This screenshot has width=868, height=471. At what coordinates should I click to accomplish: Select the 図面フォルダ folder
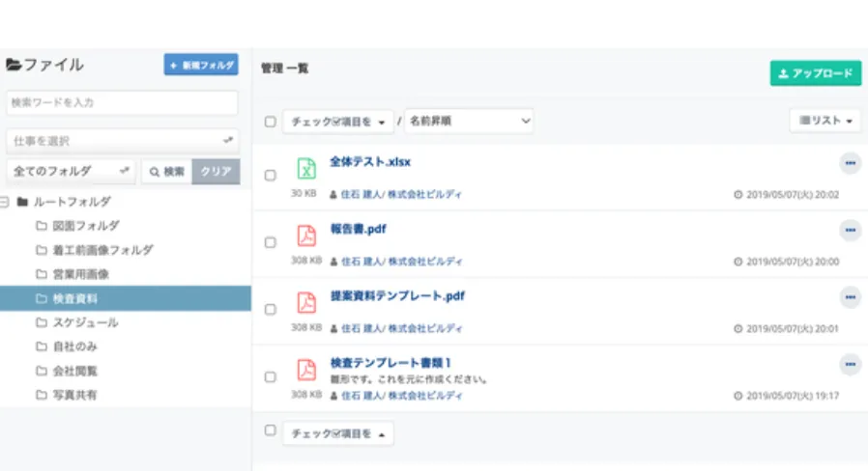point(86,226)
